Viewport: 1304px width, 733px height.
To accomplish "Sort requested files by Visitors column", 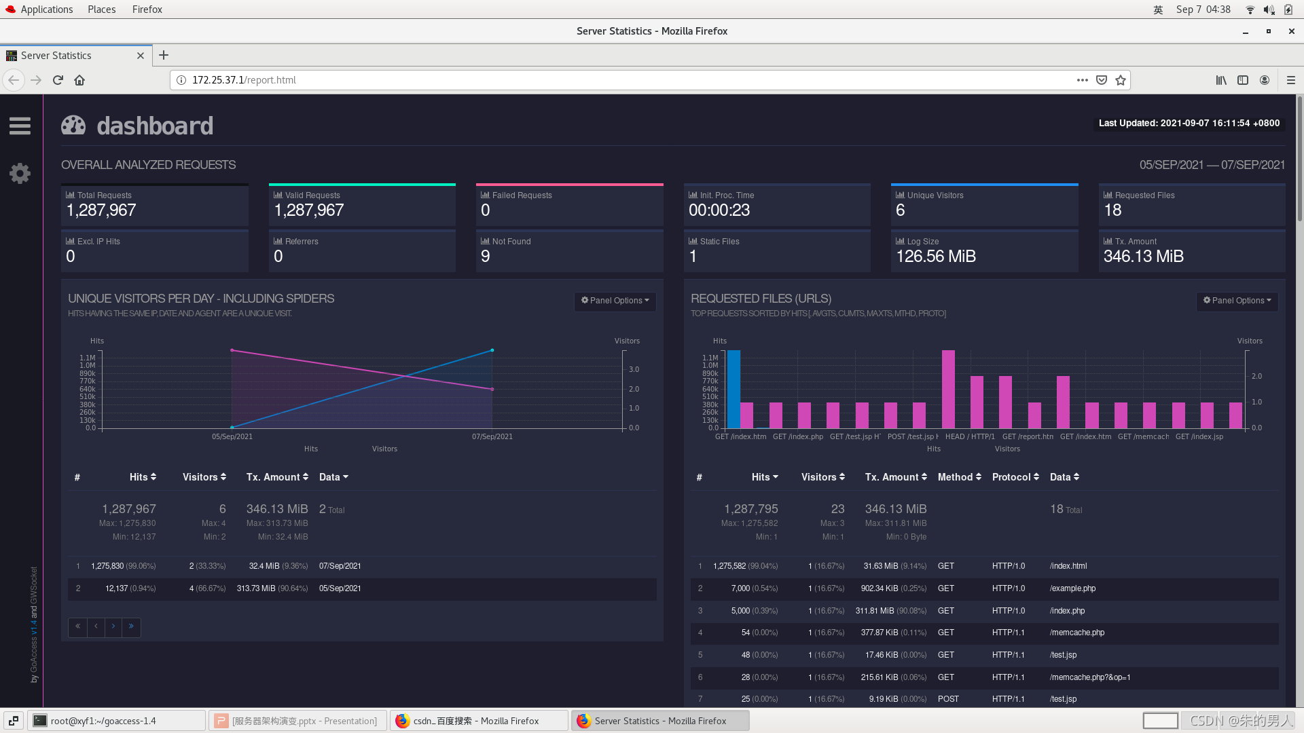I will tap(823, 477).
